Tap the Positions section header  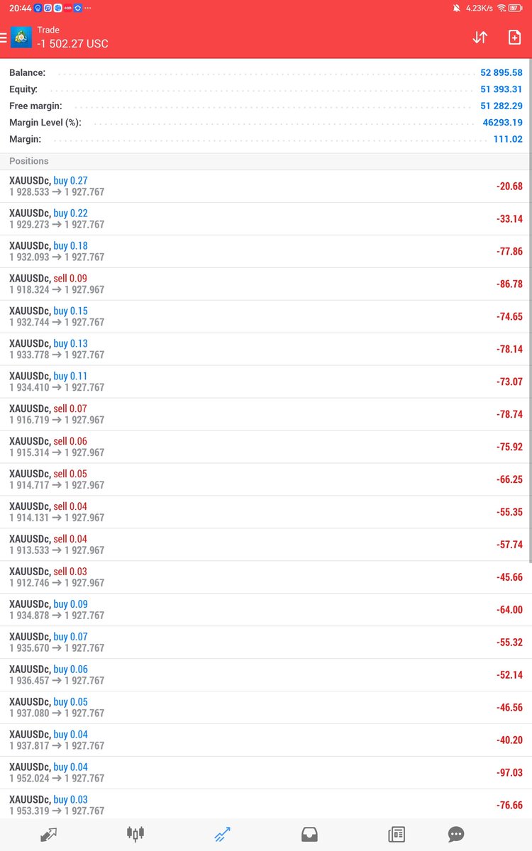[x=266, y=161]
